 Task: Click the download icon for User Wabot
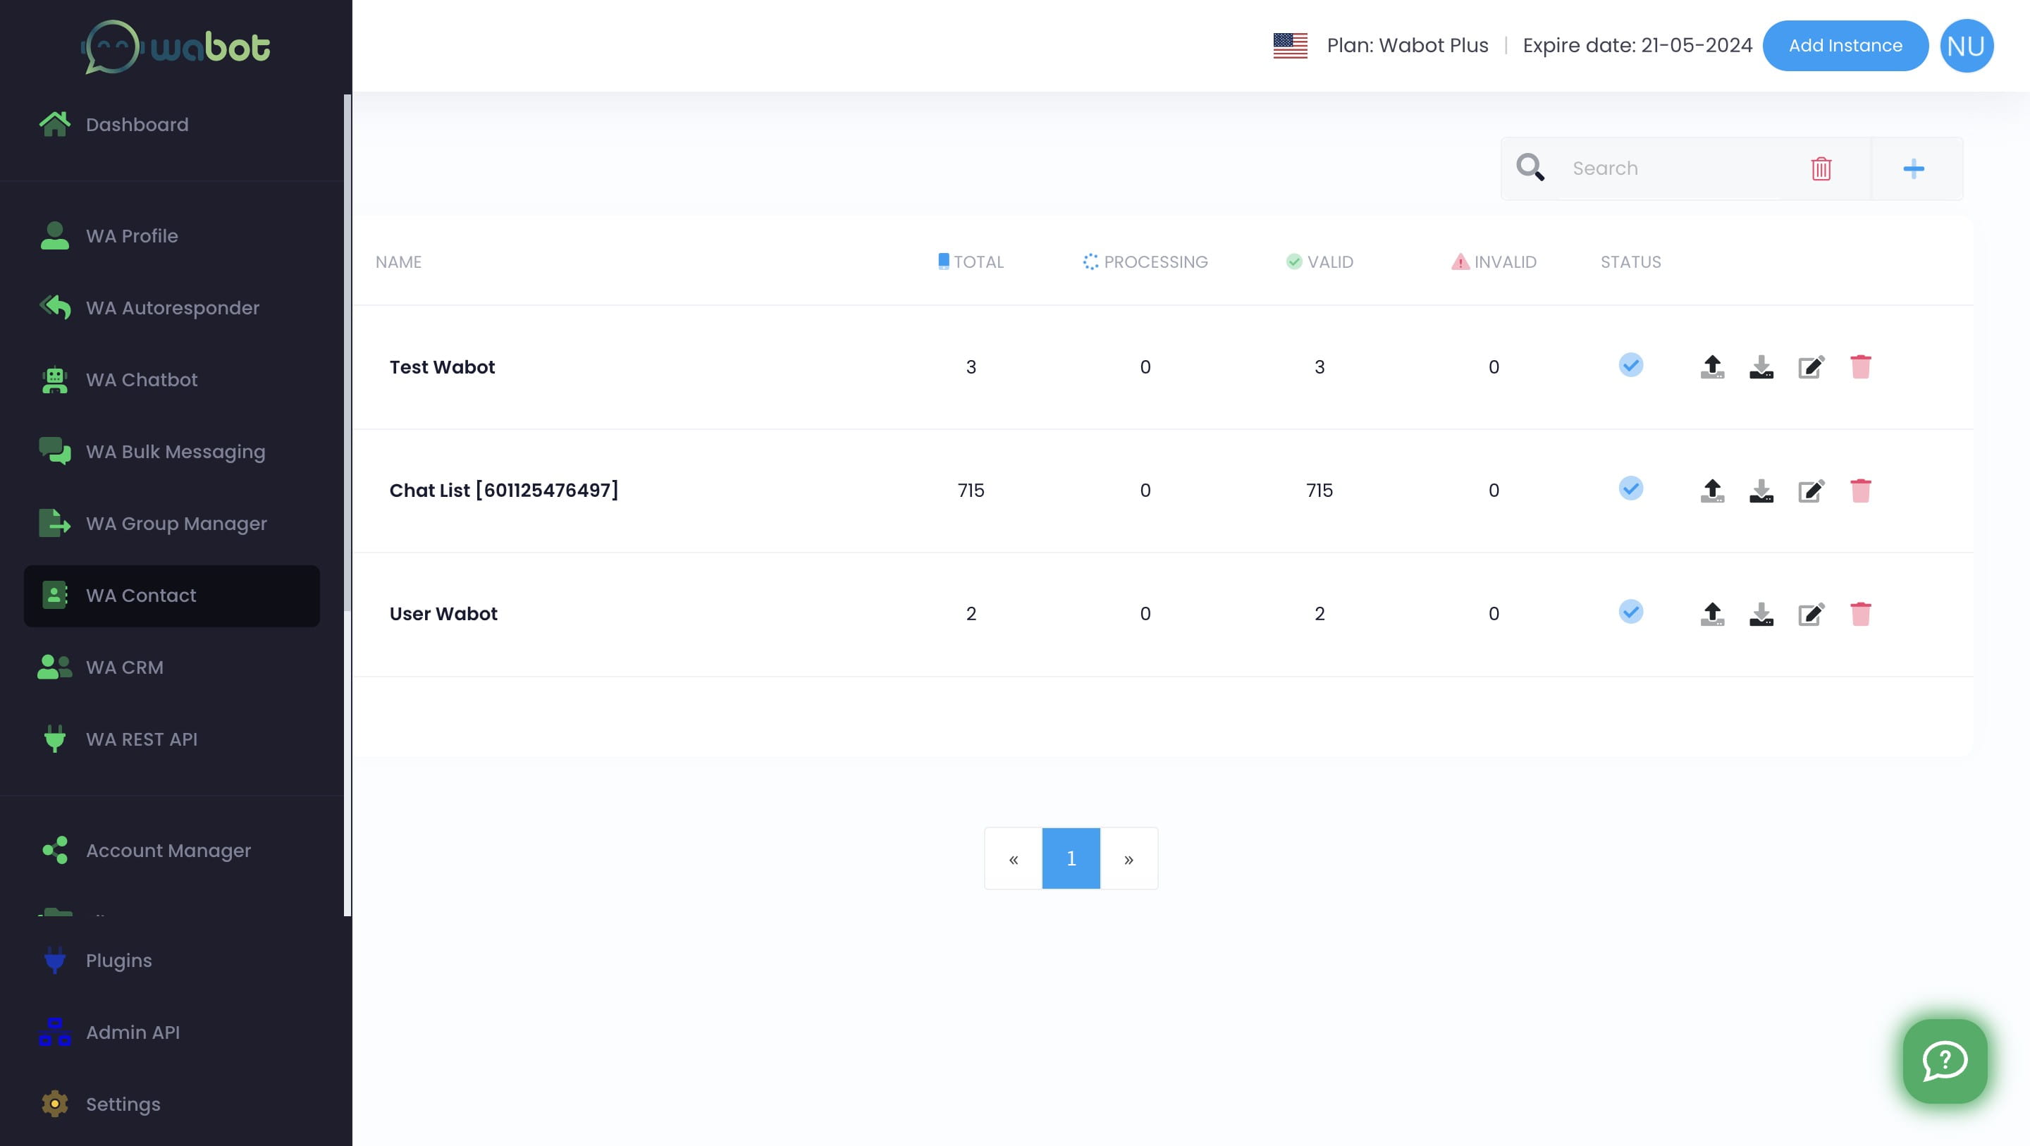click(x=1762, y=613)
